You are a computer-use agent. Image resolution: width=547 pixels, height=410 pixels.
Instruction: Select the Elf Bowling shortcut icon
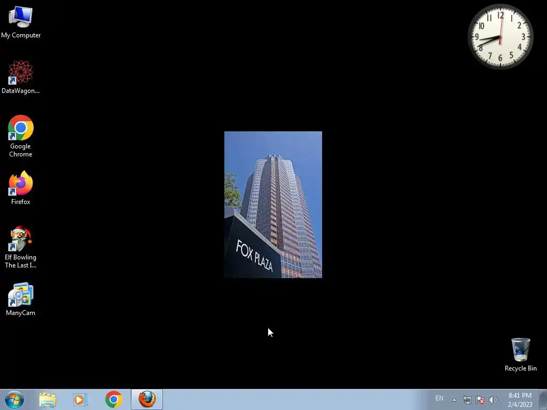21,247
